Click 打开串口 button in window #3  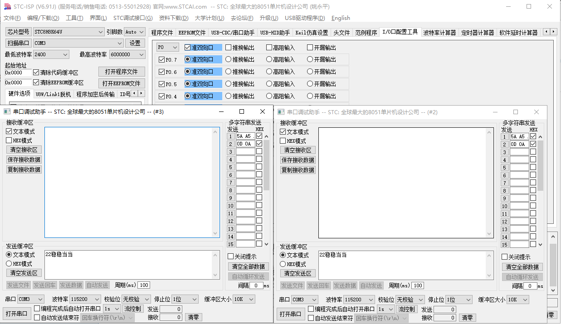point(17,314)
